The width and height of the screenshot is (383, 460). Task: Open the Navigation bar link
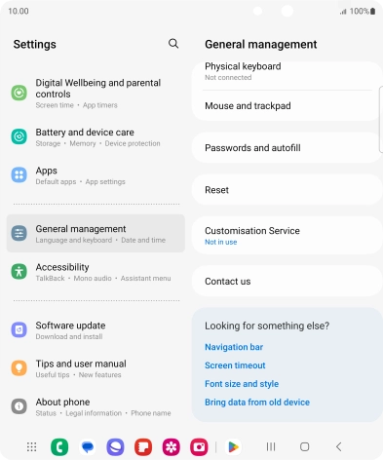234,347
